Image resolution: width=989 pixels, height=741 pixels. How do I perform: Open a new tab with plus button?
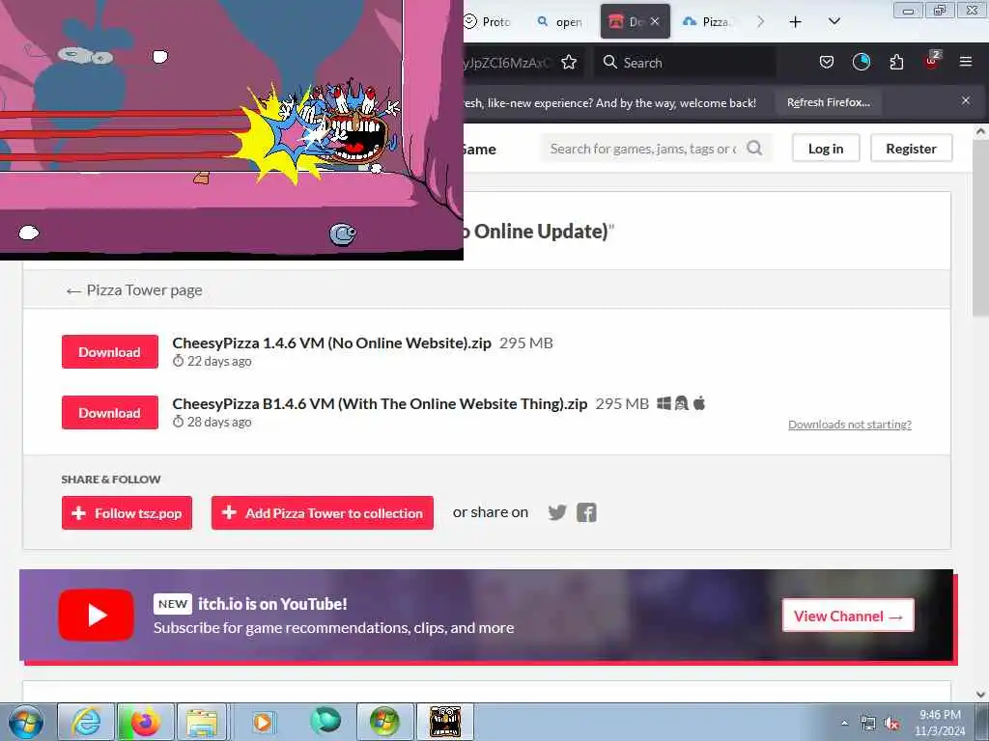(x=796, y=22)
